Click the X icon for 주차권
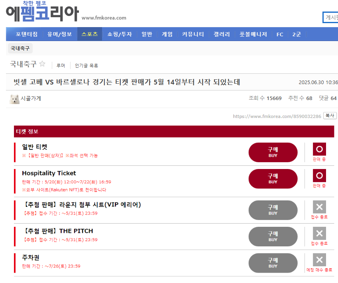338x283 pixels. click(319, 260)
